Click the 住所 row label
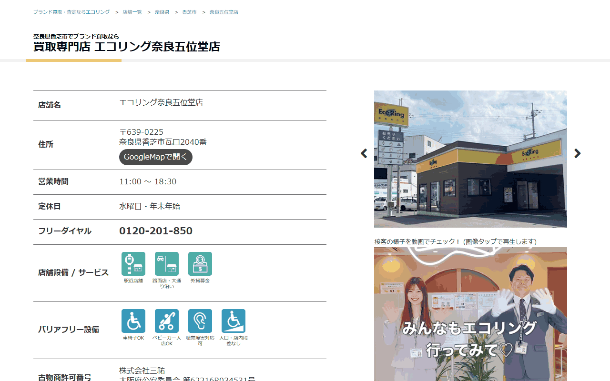 pos(46,144)
